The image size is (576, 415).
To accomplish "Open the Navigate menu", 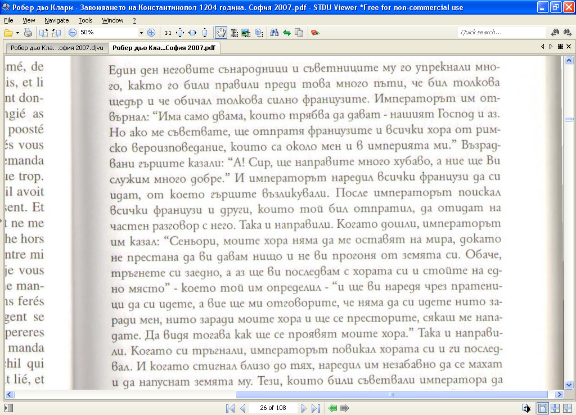I will pos(56,20).
